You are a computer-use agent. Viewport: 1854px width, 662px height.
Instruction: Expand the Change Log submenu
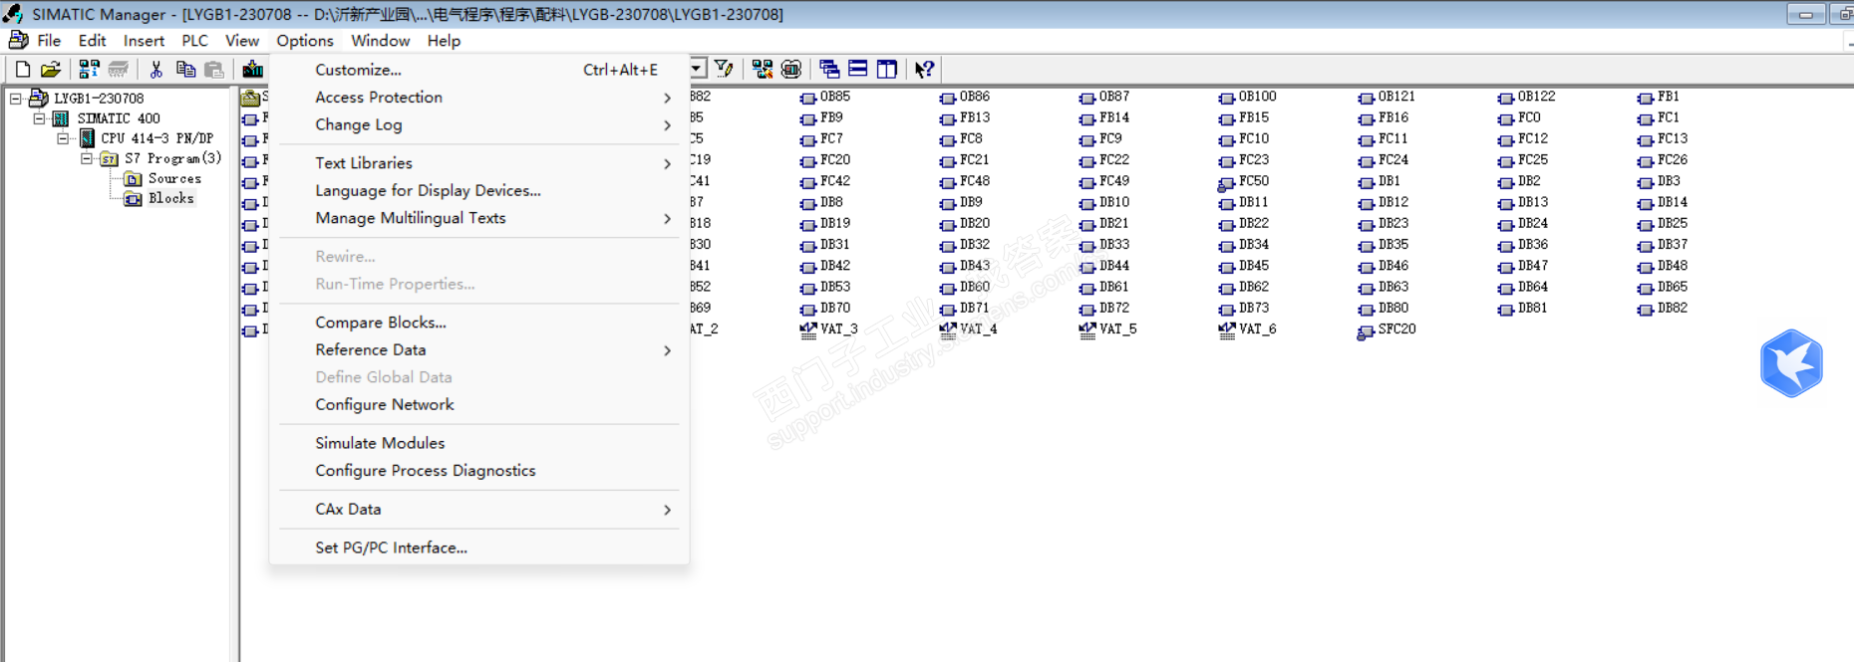pos(668,125)
